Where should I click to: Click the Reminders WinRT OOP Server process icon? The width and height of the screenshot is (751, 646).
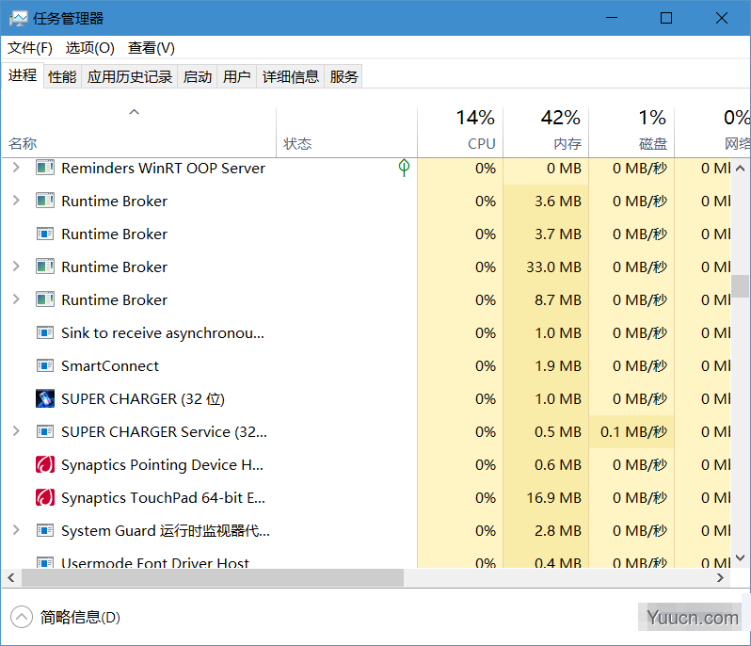click(45, 168)
